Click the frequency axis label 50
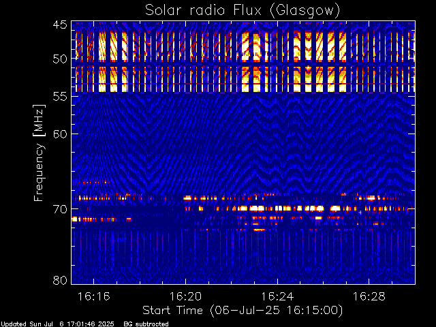Screen dimensions: 436x327 60,59
